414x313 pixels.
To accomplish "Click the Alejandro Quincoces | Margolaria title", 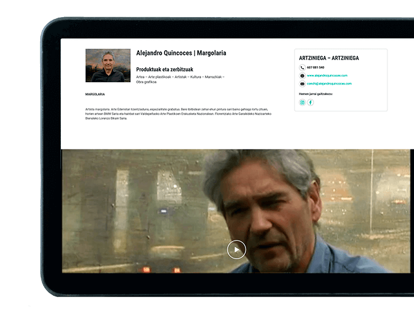I will point(181,53).
